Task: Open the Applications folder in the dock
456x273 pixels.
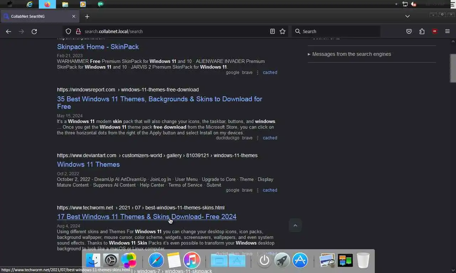Action: 237,261
